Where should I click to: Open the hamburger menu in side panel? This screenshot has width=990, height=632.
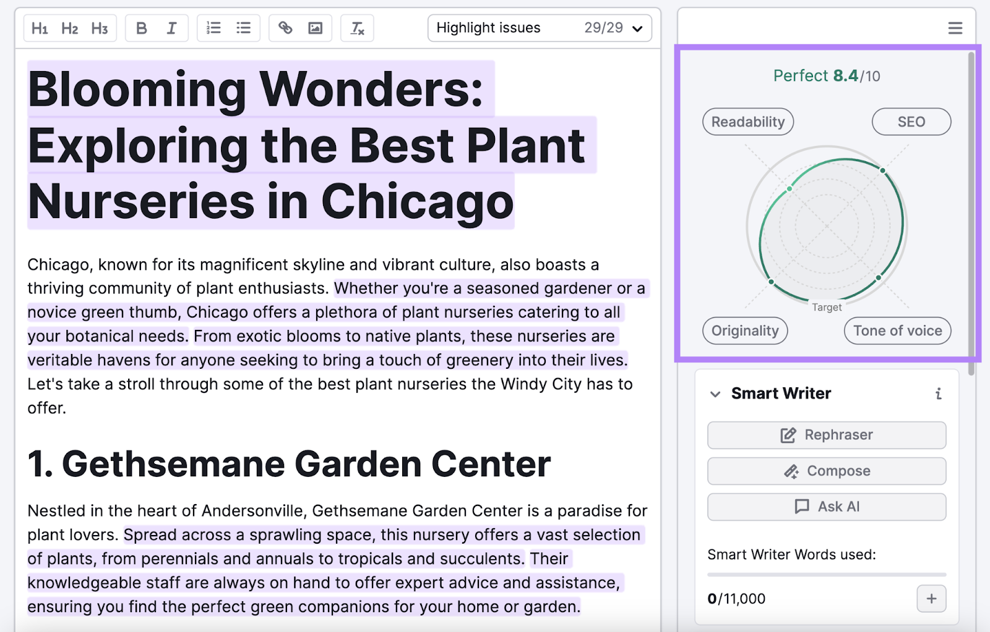(955, 28)
